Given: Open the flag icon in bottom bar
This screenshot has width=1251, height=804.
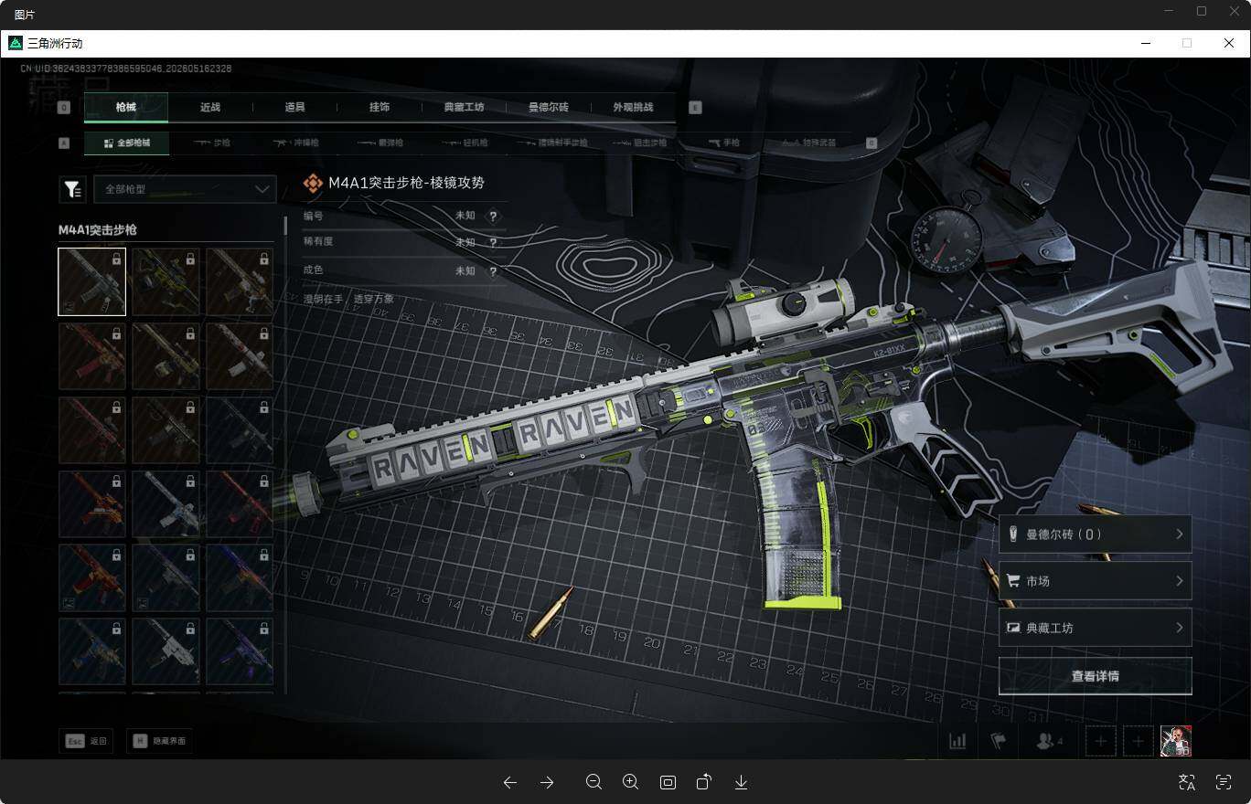Looking at the screenshot, I should tap(999, 741).
